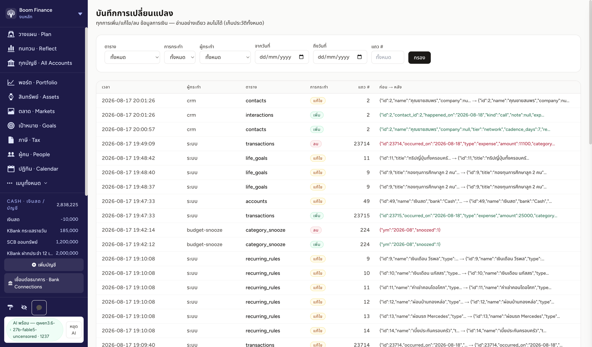Click the People icon in sidebar
This screenshot has width=592, height=347.
coord(11,154)
